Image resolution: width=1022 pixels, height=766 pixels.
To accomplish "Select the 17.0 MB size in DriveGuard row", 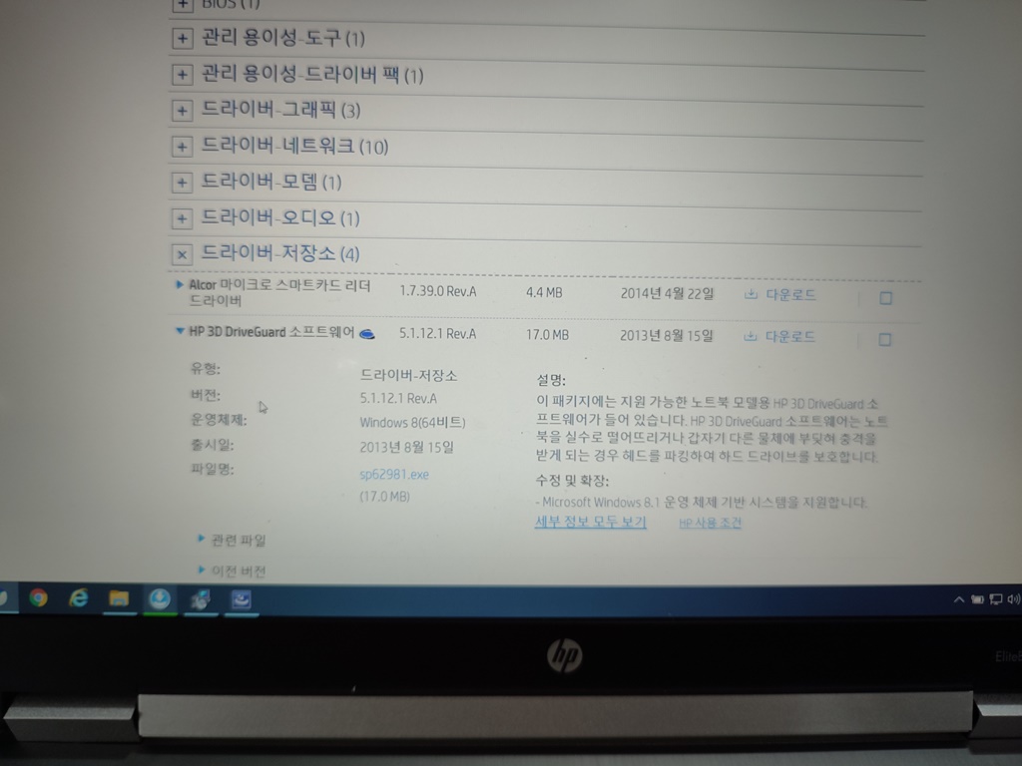I will coord(548,335).
